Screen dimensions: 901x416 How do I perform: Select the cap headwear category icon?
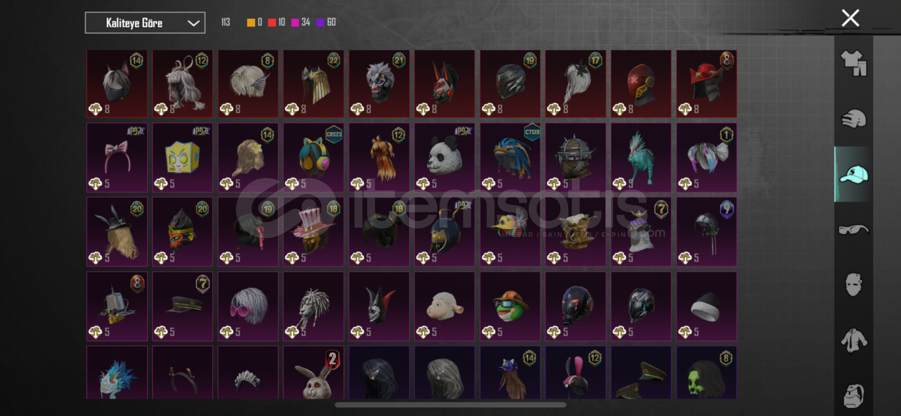pos(854,174)
